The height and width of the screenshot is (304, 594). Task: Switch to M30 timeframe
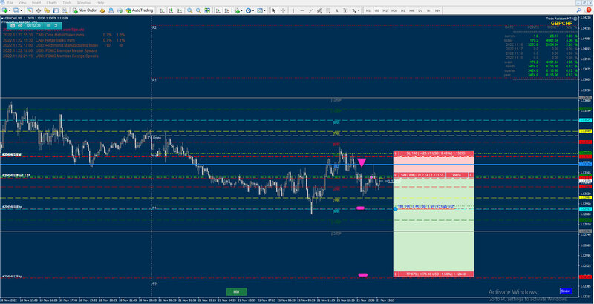tap(394, 10)
